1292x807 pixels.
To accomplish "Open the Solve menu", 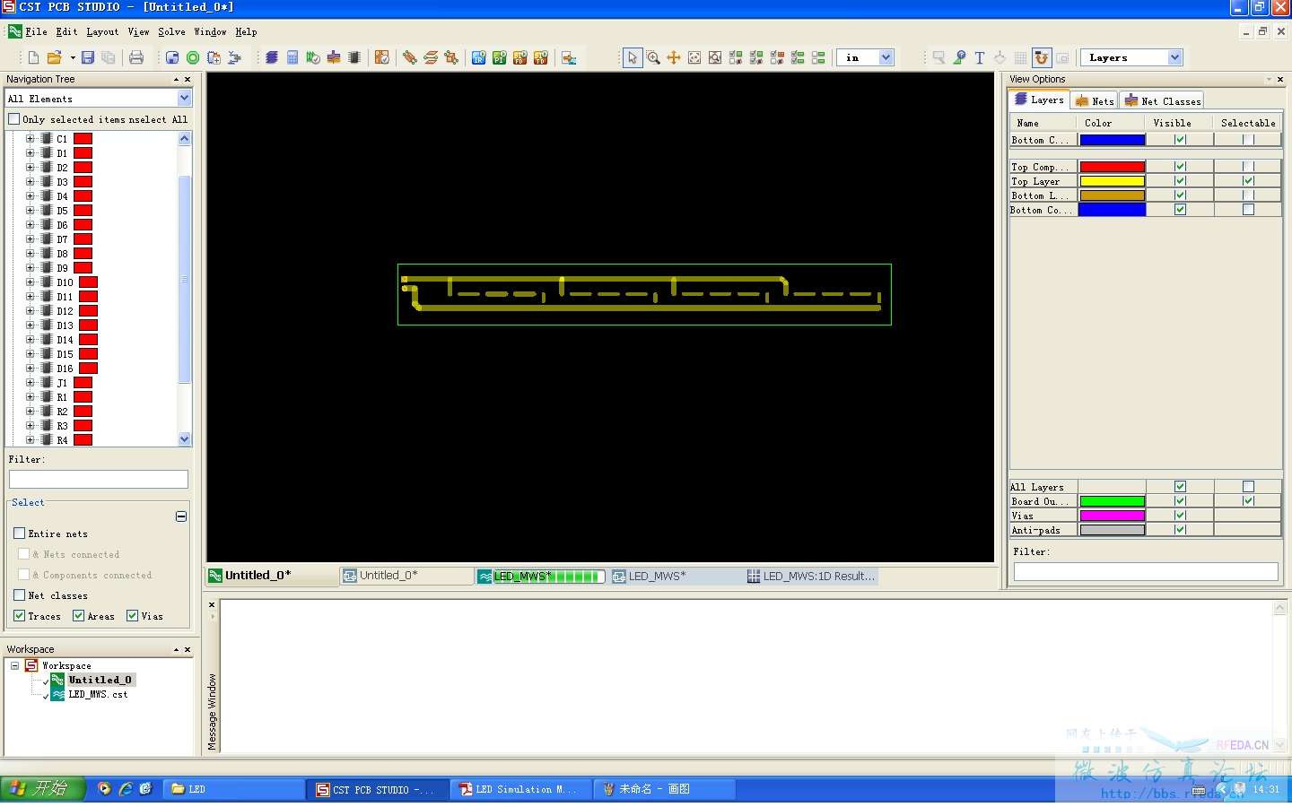I will 171,31.
